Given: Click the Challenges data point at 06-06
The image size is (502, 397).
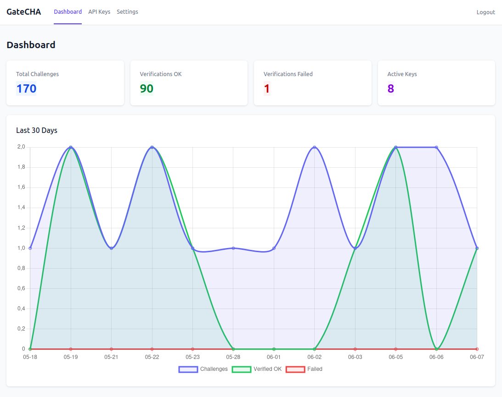Looking at the screenshot, I should (436, 147).
